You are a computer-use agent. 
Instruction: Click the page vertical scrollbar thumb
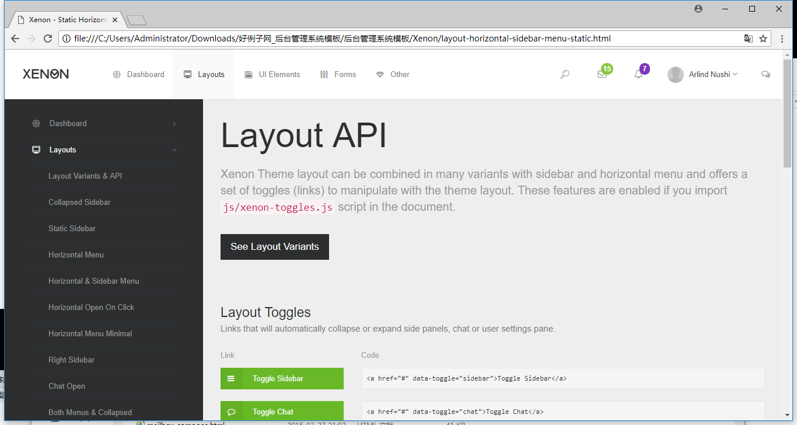click(x=787, y=113)
